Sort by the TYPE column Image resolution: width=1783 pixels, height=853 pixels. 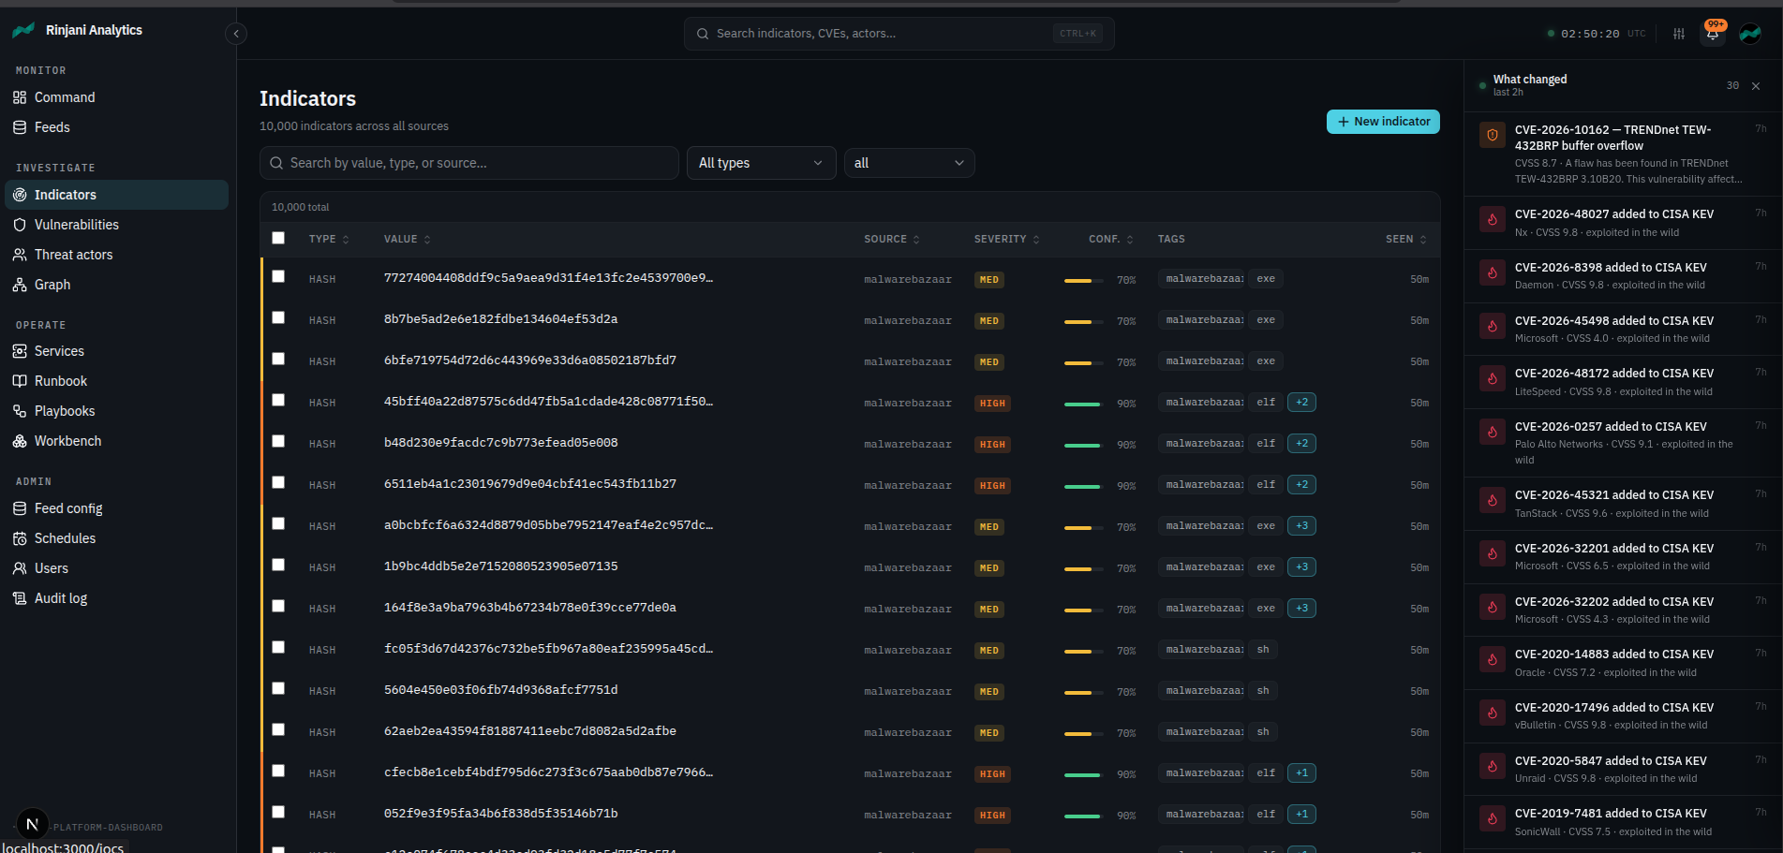[329, 240]
